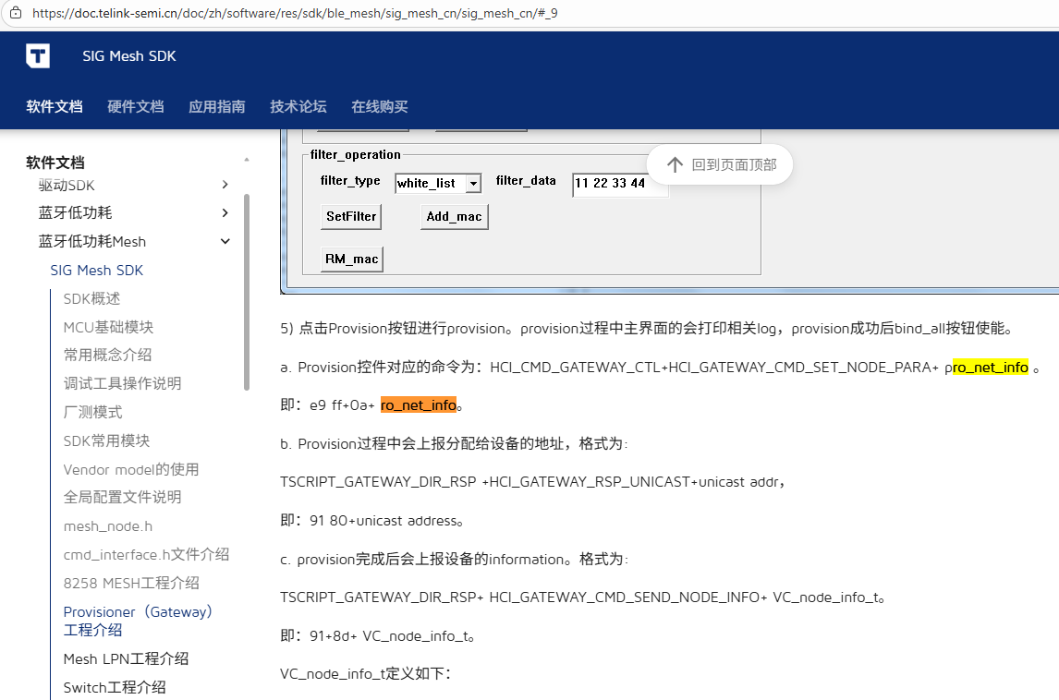Open Mesh LPN工程介绍 in the sidebar
The height and width of the screenshot is (700, 1059).
(126, 658)
